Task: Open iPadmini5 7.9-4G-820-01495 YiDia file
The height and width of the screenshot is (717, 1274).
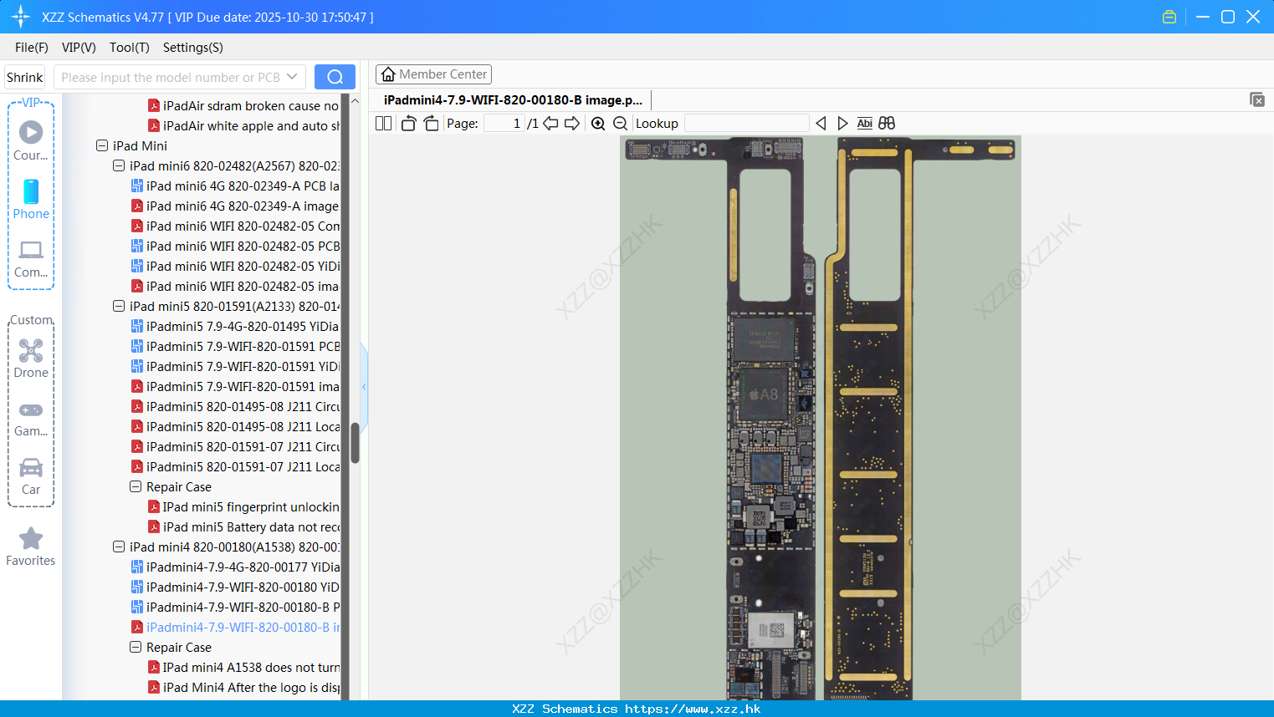Action: (x=235, y=326)
